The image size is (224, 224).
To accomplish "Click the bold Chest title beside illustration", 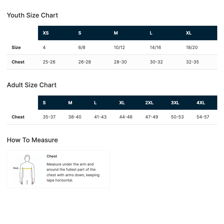I will [52, 156].
